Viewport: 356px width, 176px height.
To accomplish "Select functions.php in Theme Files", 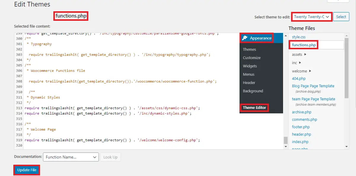I will point(304,45).
